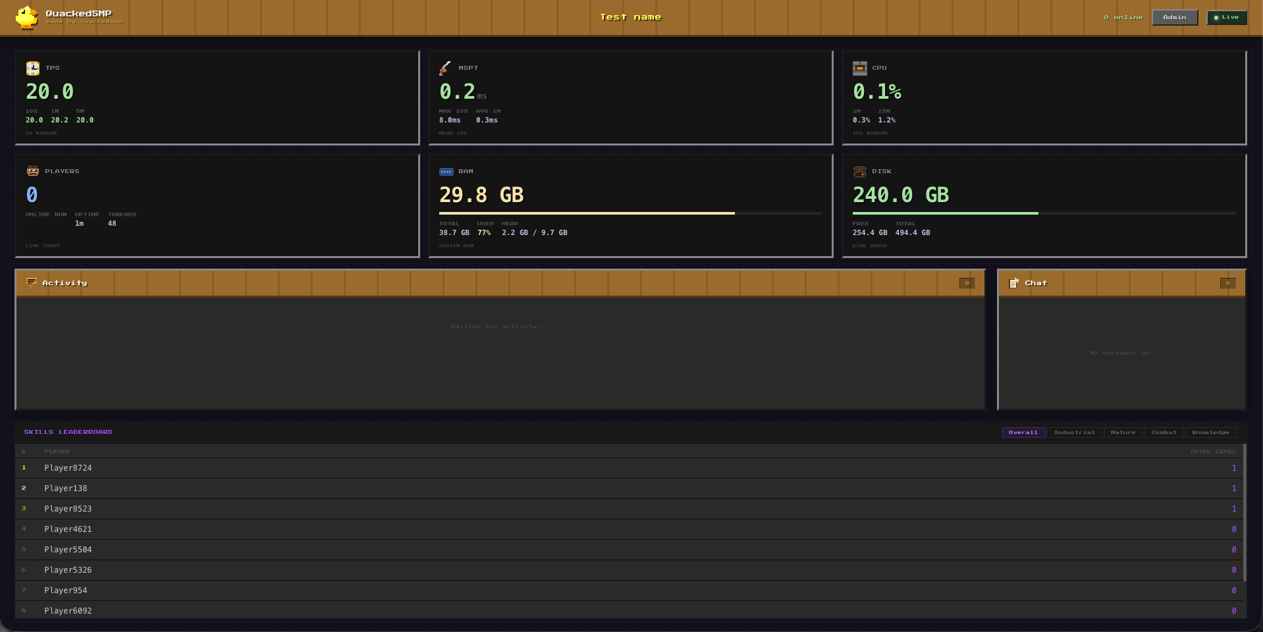1263x632 pixels.
Task: Click the Chat book icon
Action: pyautogui.click(x=1013, y=283)
